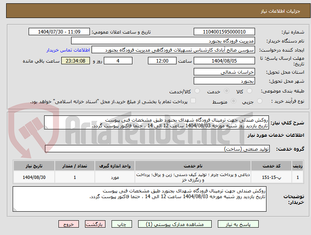Click the اطلاعات خدمات مورد نیاز heading
The height and width of the screenshot is (235, 311).
coord(276,135)
